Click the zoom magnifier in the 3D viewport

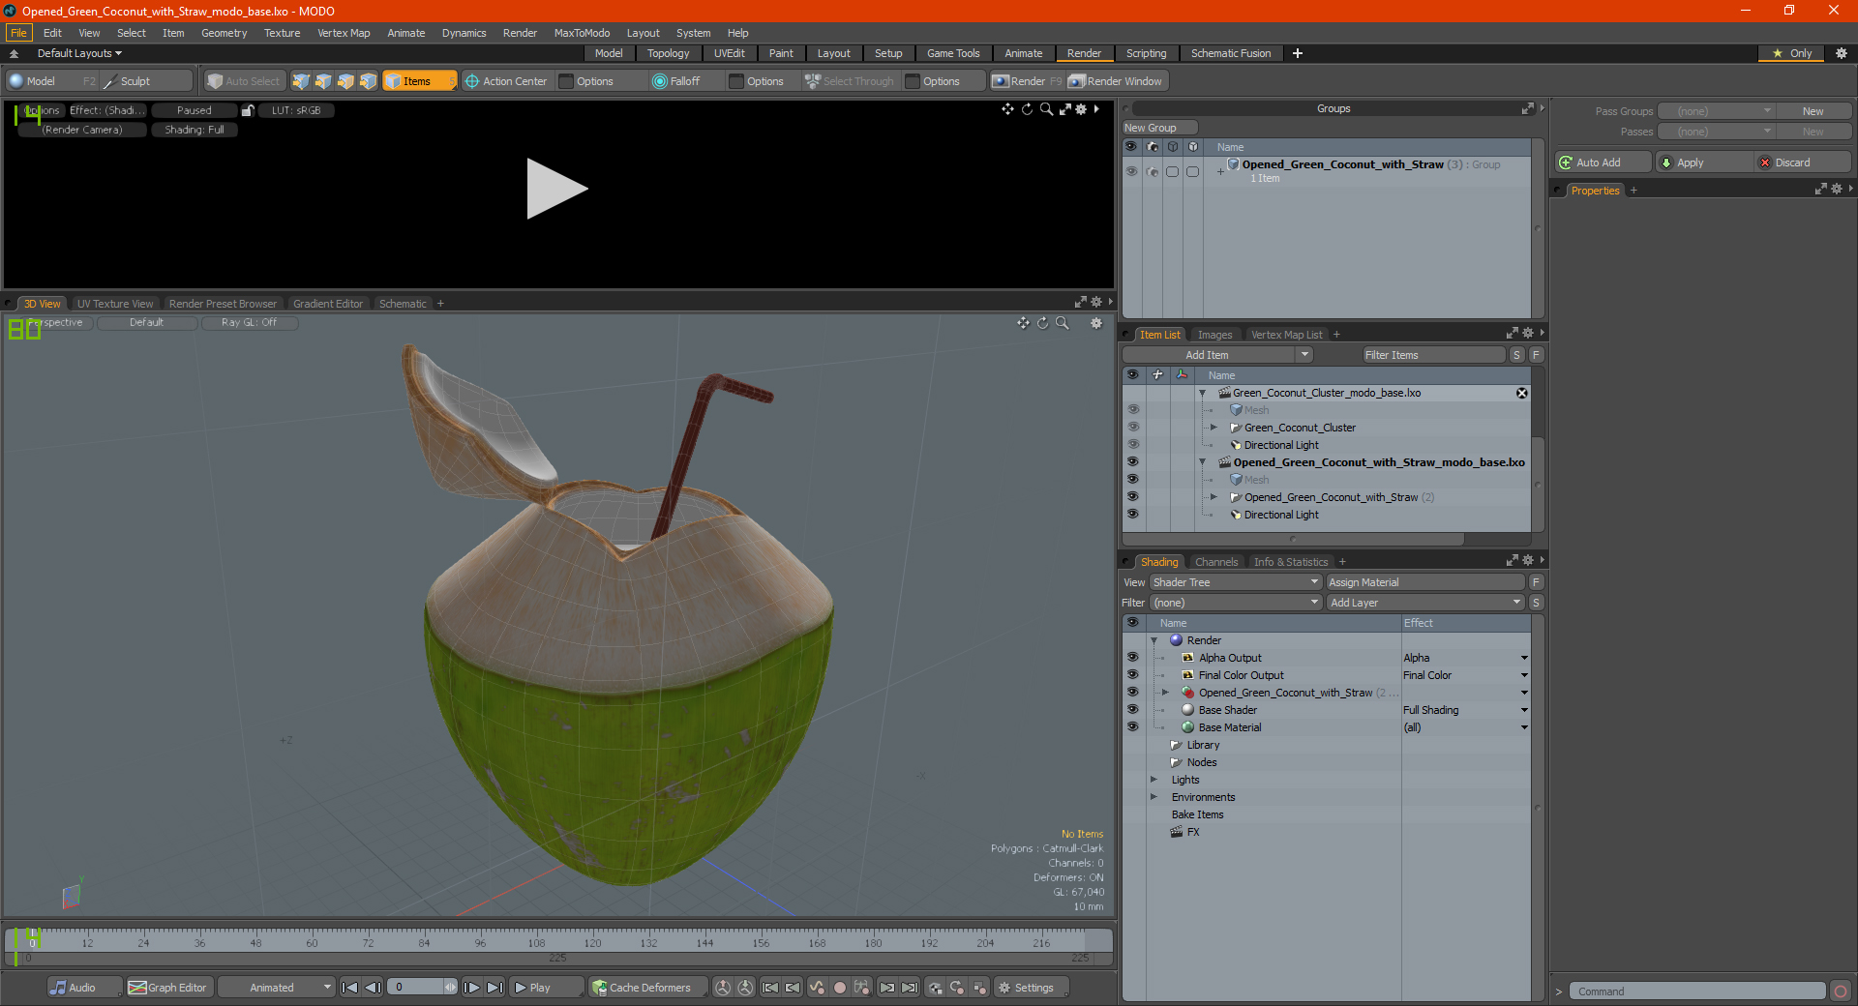(1063, 323)
